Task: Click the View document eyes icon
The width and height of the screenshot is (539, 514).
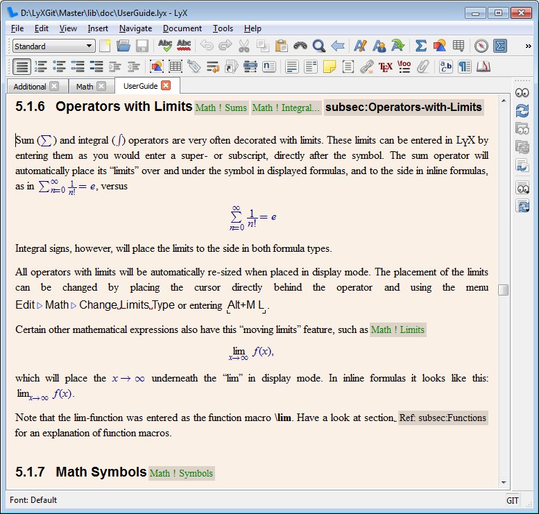Action: tap(522, 92)
